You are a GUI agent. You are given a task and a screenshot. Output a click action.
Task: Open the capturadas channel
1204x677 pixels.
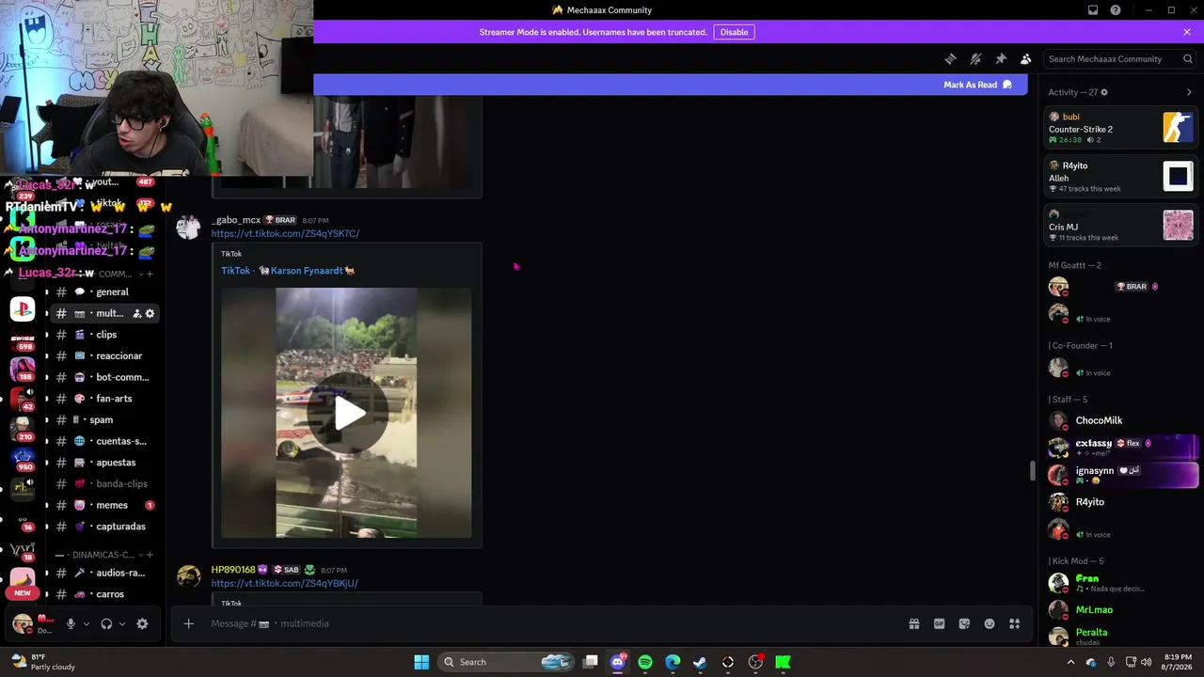point(103,527)
